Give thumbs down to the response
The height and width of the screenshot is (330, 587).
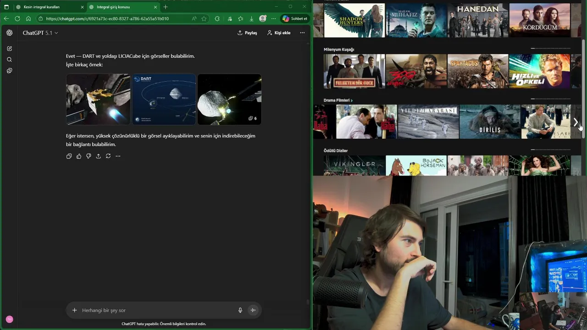tap(89, 156)
